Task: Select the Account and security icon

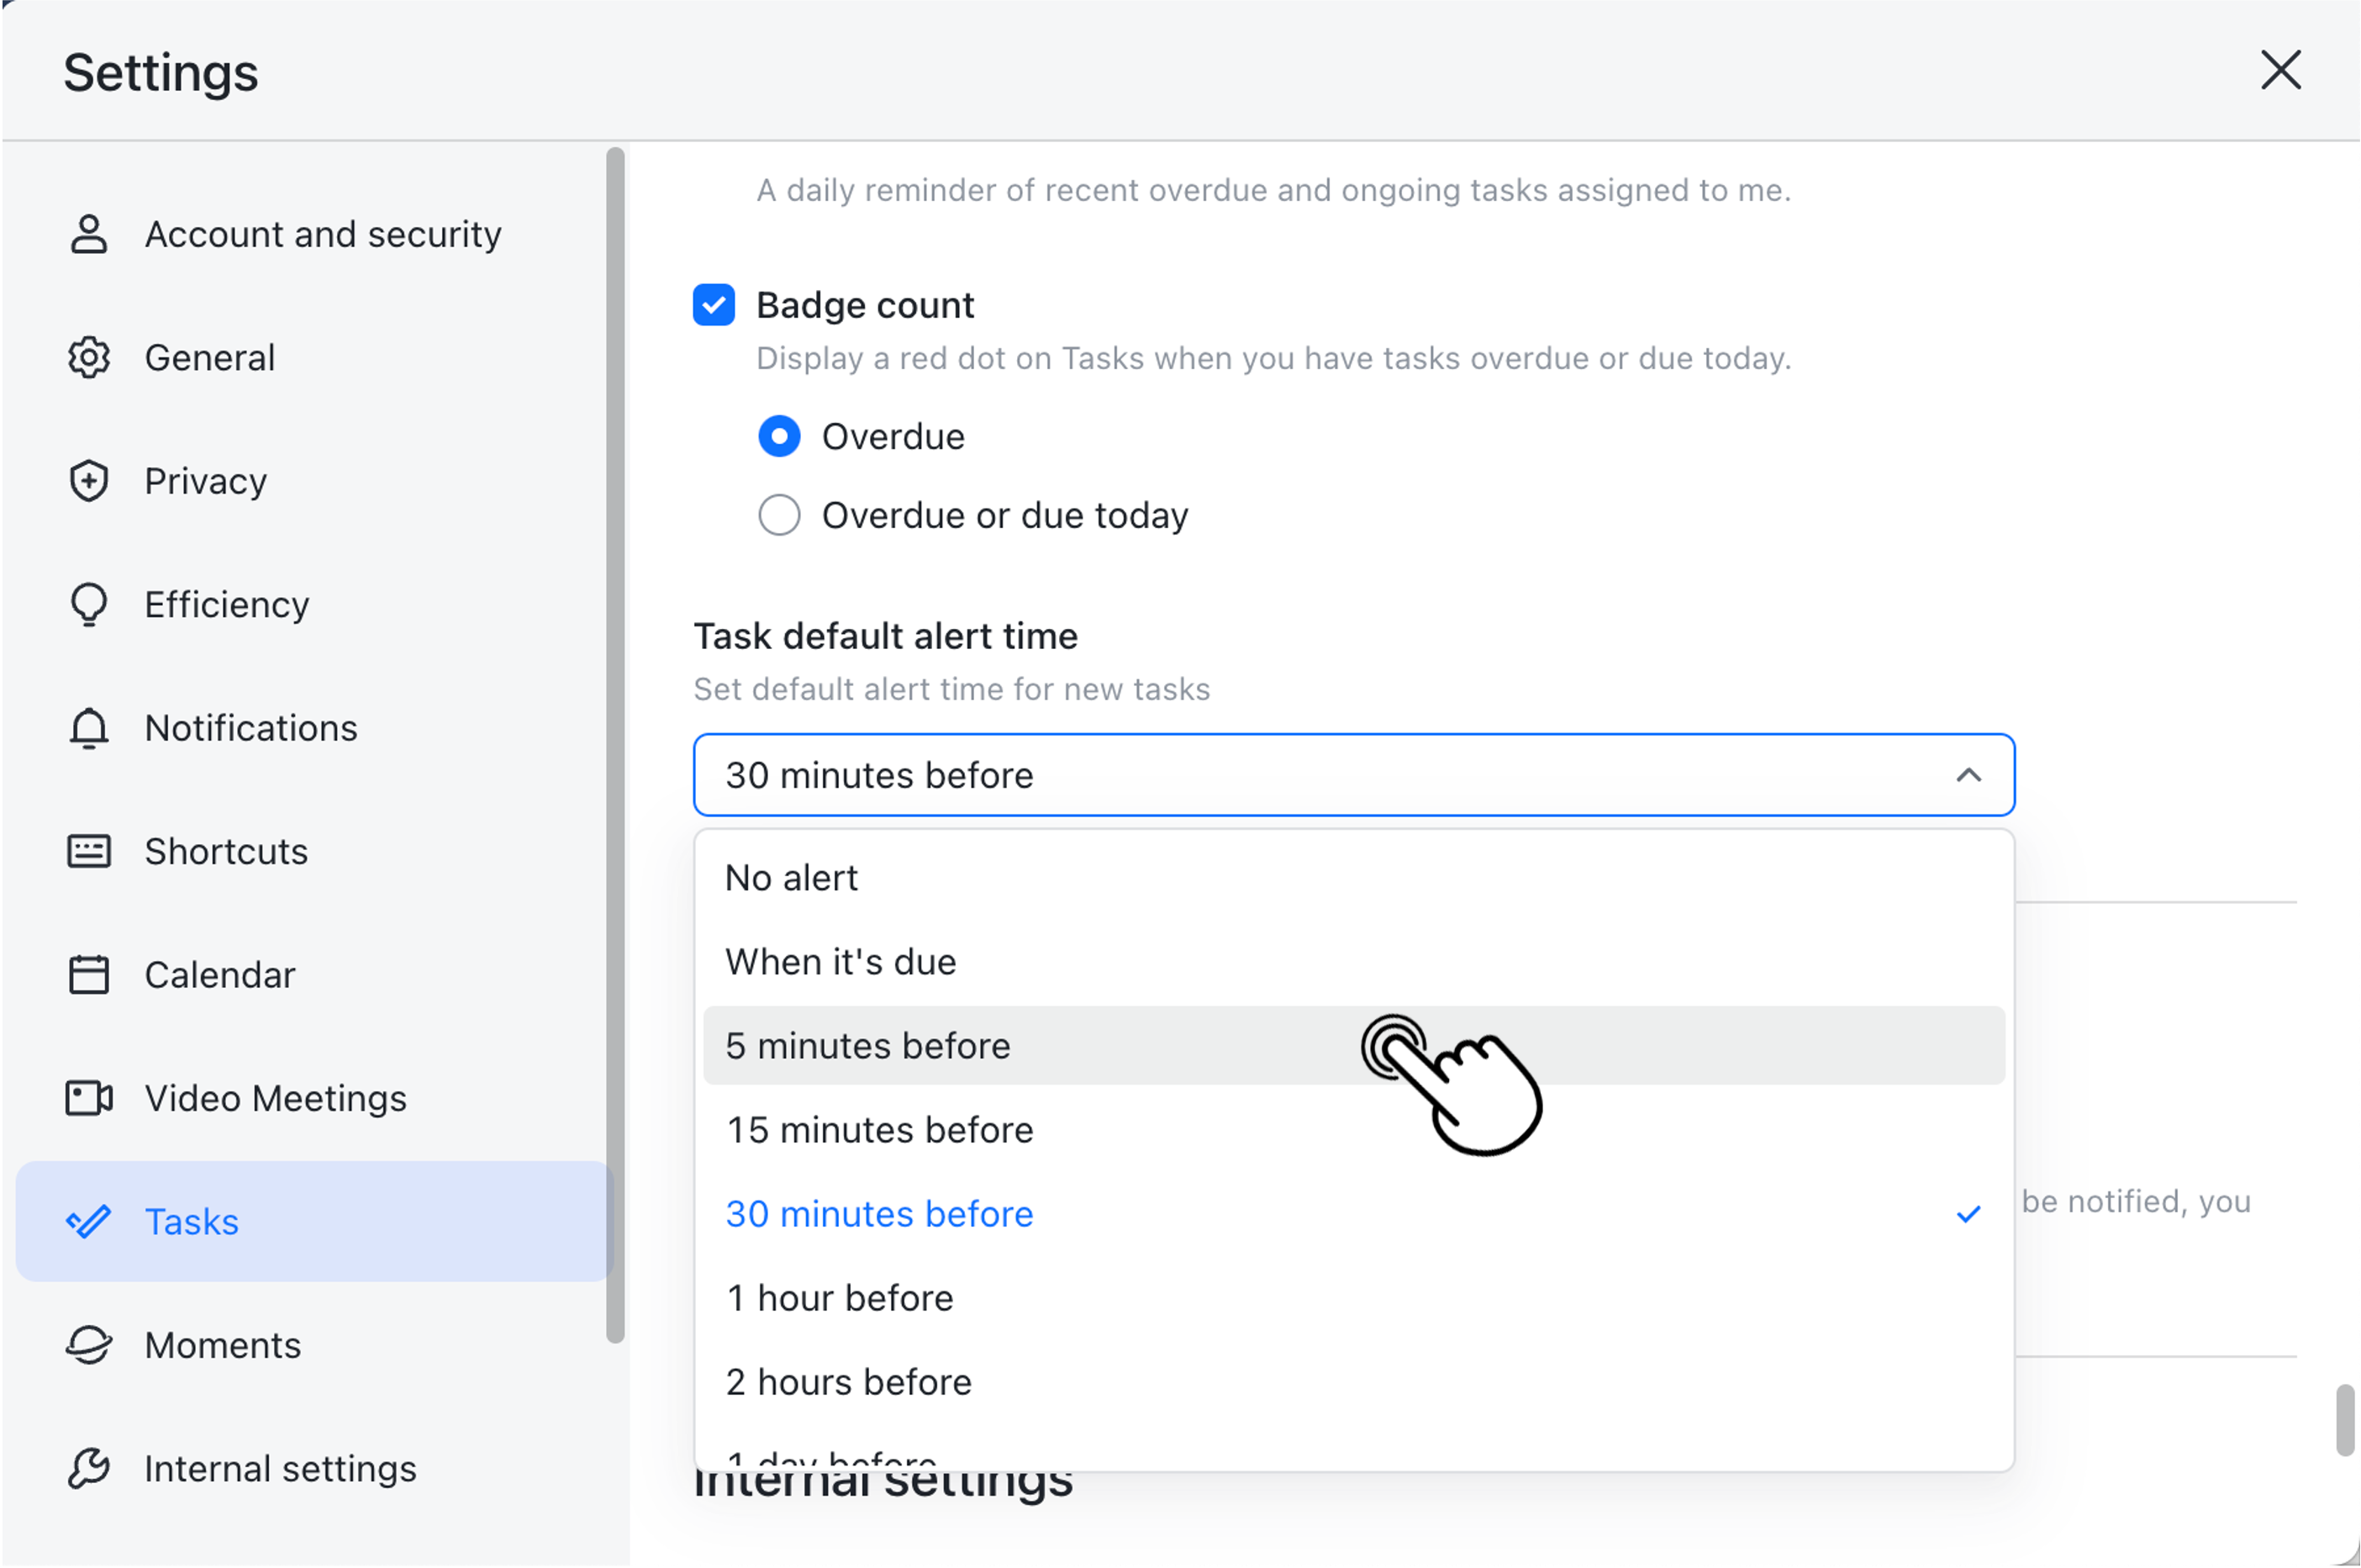Action: (89, 234)
